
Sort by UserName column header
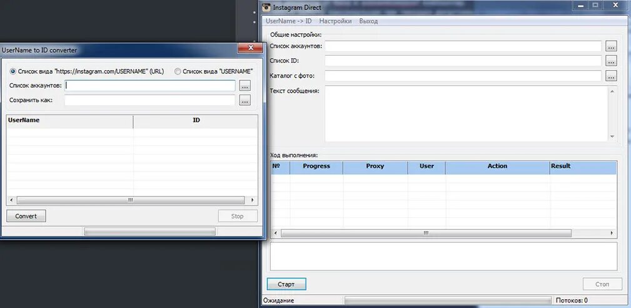point(70,121)
